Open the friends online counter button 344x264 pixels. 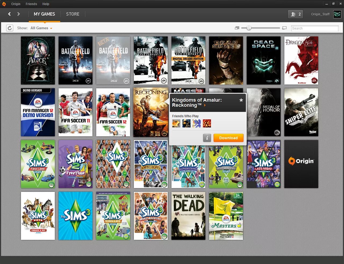(x=295, y=14)
